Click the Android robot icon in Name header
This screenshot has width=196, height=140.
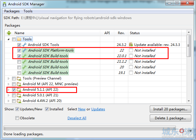pyautogui.click(x=9, y=33)
